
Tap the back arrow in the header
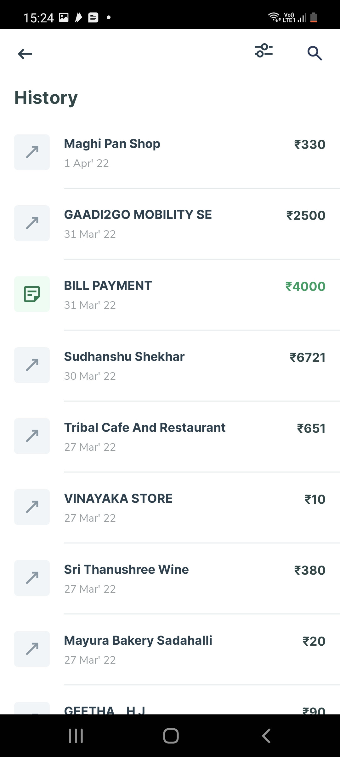point(25,54)
